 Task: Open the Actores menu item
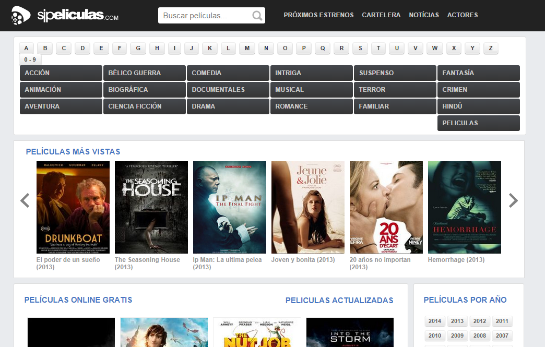(463, 15)
